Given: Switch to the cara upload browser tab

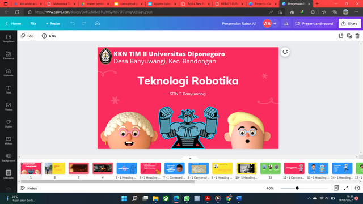Looking at the screenshot, I should [129, 4].
